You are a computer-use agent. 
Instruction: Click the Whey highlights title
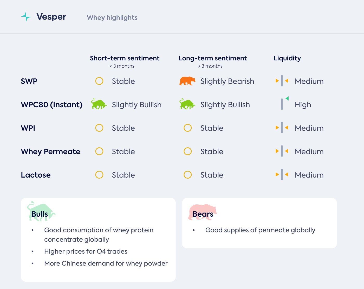click(x=112, y=17)
